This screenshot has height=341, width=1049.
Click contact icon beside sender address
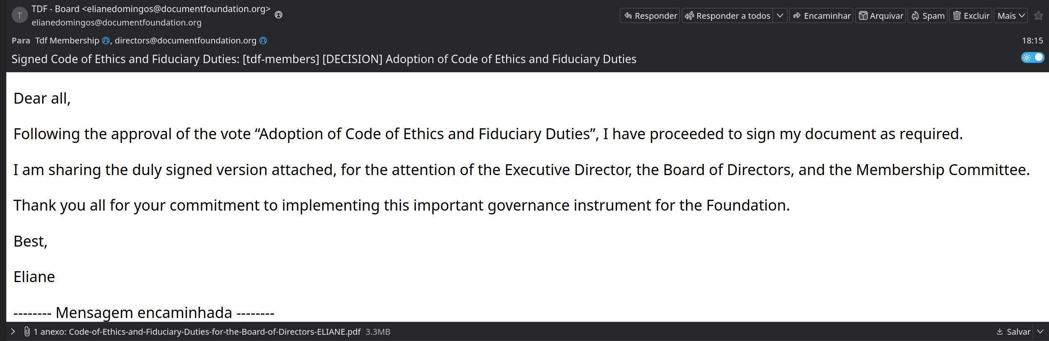coord(279,15)
